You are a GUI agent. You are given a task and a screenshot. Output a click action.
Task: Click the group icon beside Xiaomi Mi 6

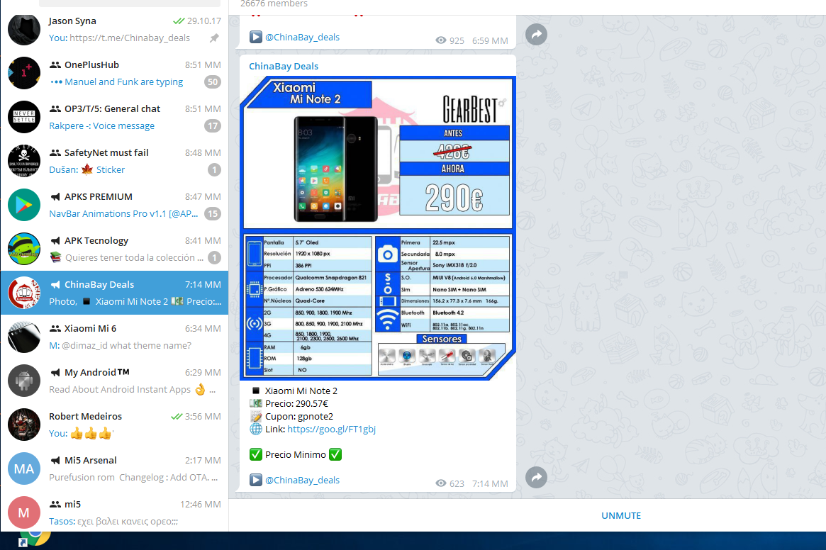[x=55, y=328]
